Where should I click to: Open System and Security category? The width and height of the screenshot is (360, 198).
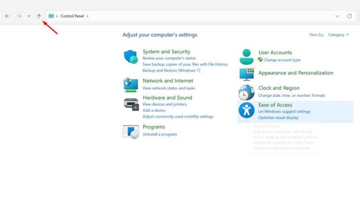(166, 52)
